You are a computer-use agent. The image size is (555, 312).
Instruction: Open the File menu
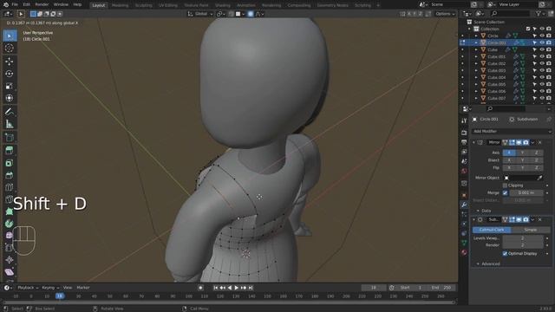coord(15,4)
